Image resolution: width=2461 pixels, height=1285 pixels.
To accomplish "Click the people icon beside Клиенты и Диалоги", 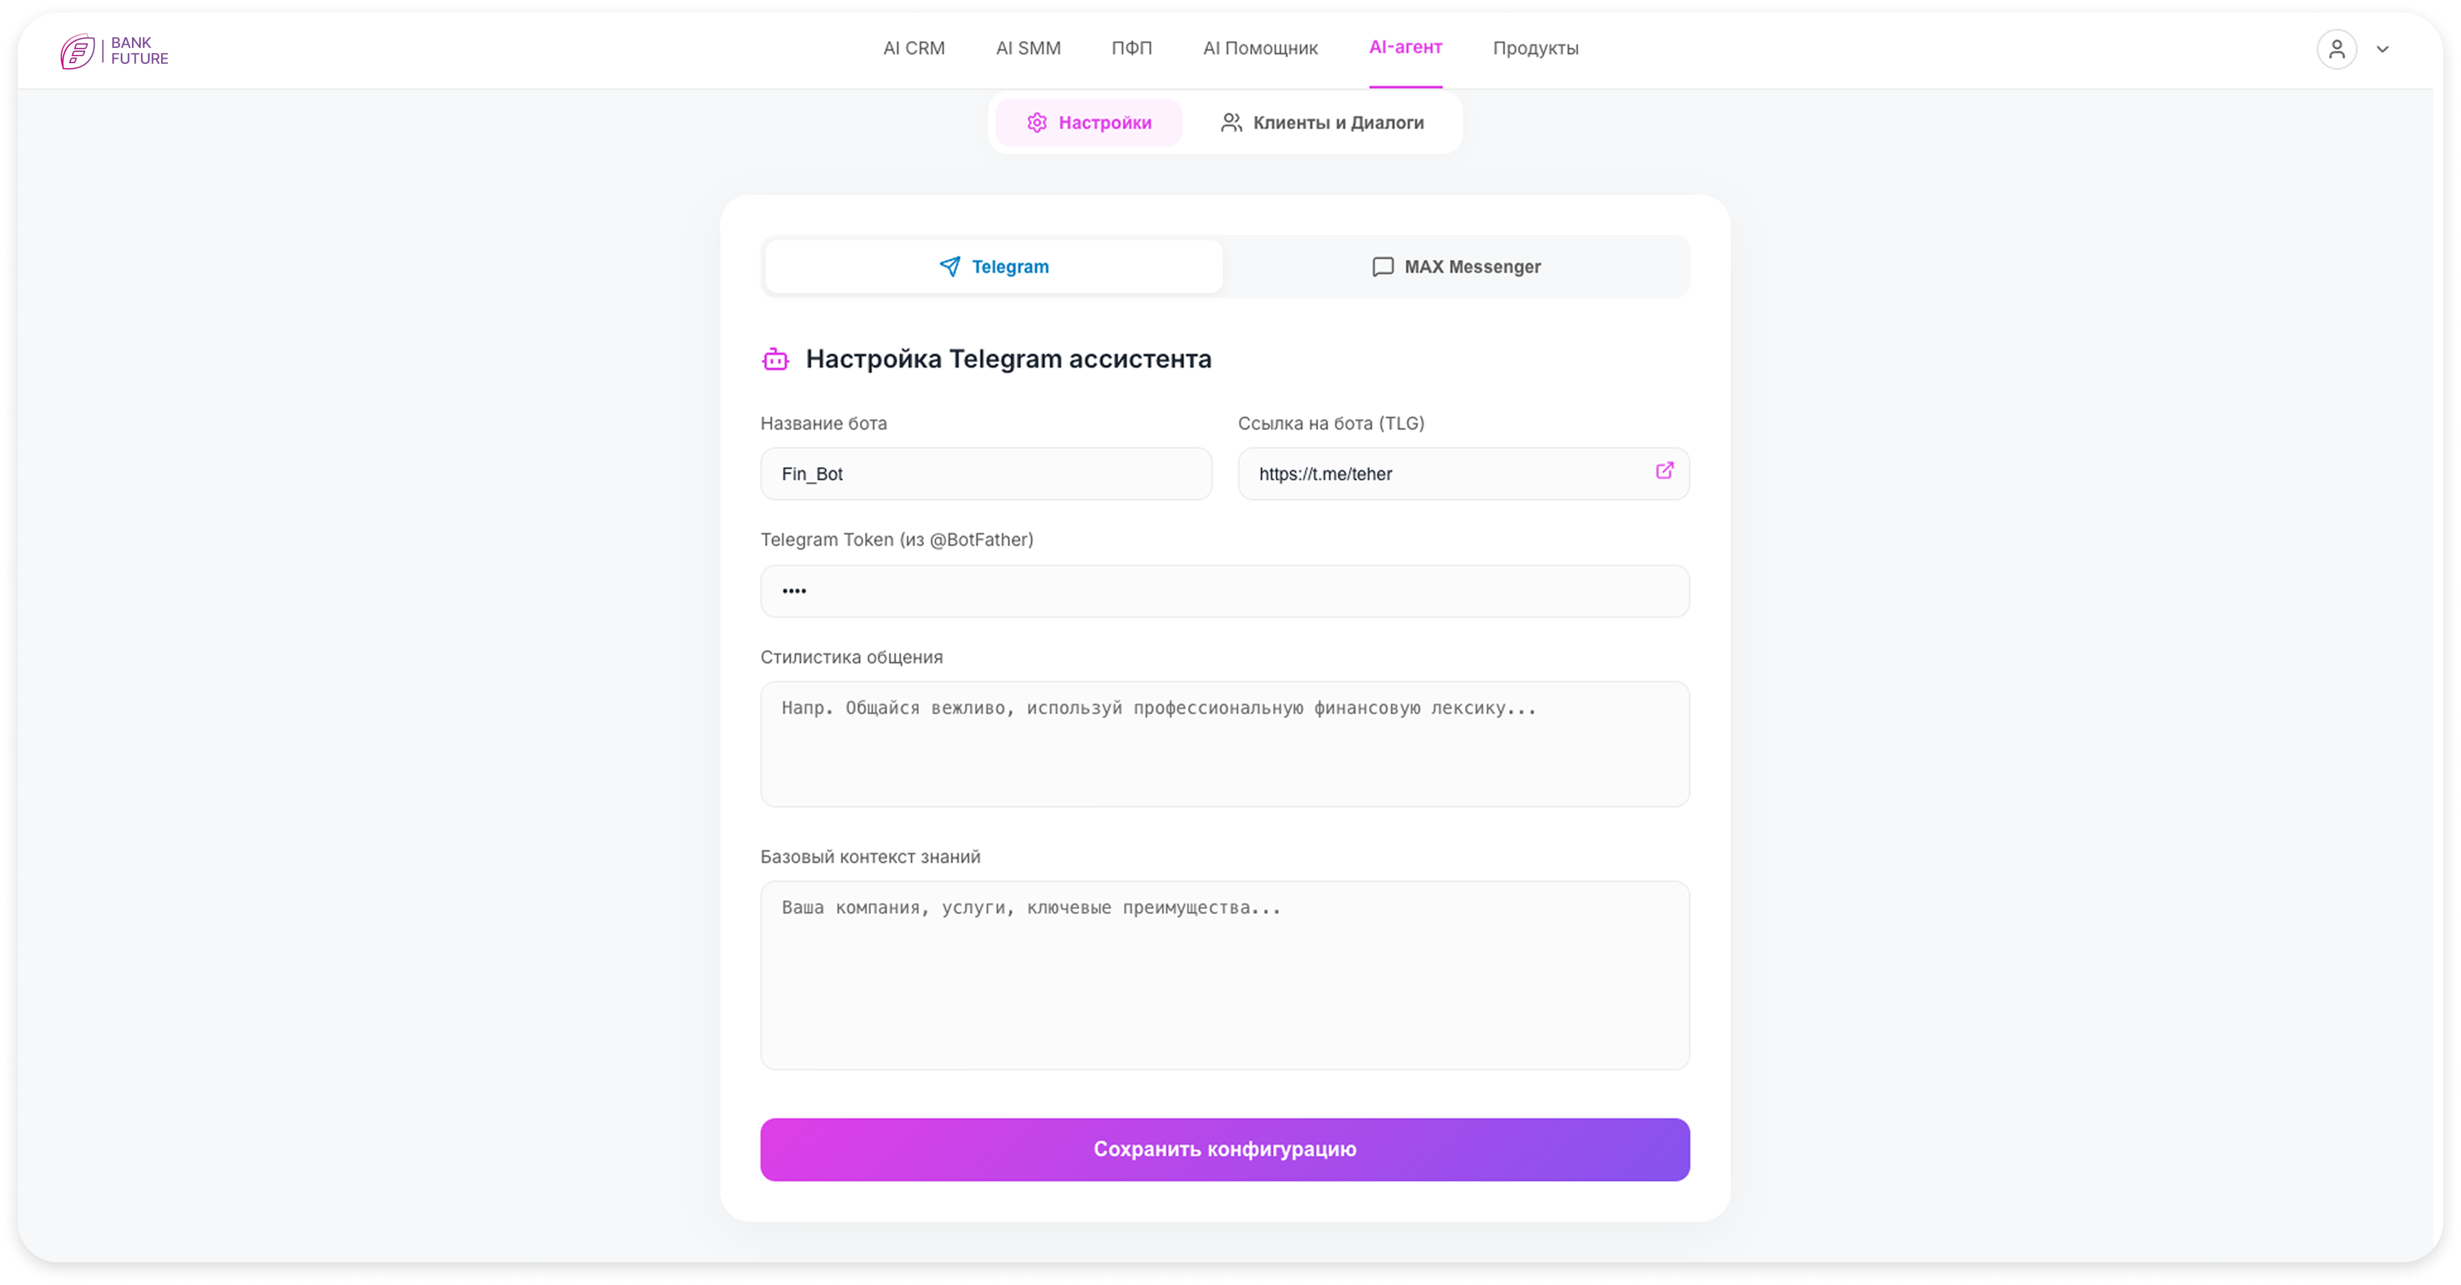I will [x=1230, y=123].
